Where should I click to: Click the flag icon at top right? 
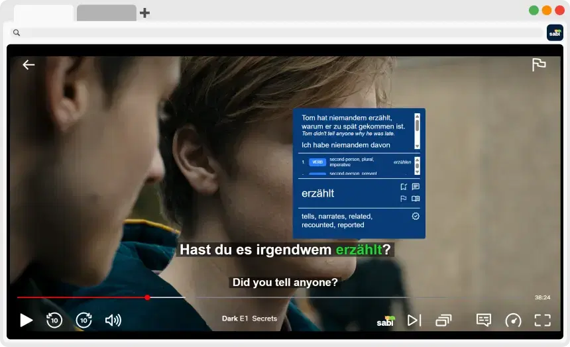coord(539,65)
